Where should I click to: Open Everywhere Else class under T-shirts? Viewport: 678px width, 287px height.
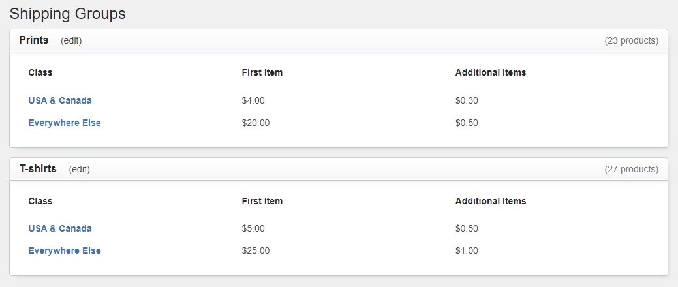65,250
